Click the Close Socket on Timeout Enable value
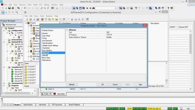This screenshot has height=110, width=195. pyautogui.click(x=126, y=37)
